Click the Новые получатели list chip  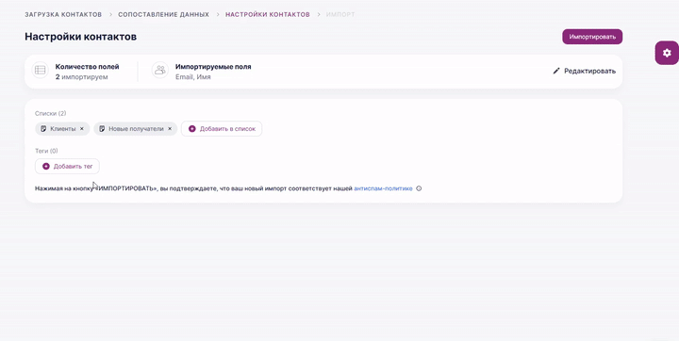point(136,128)
